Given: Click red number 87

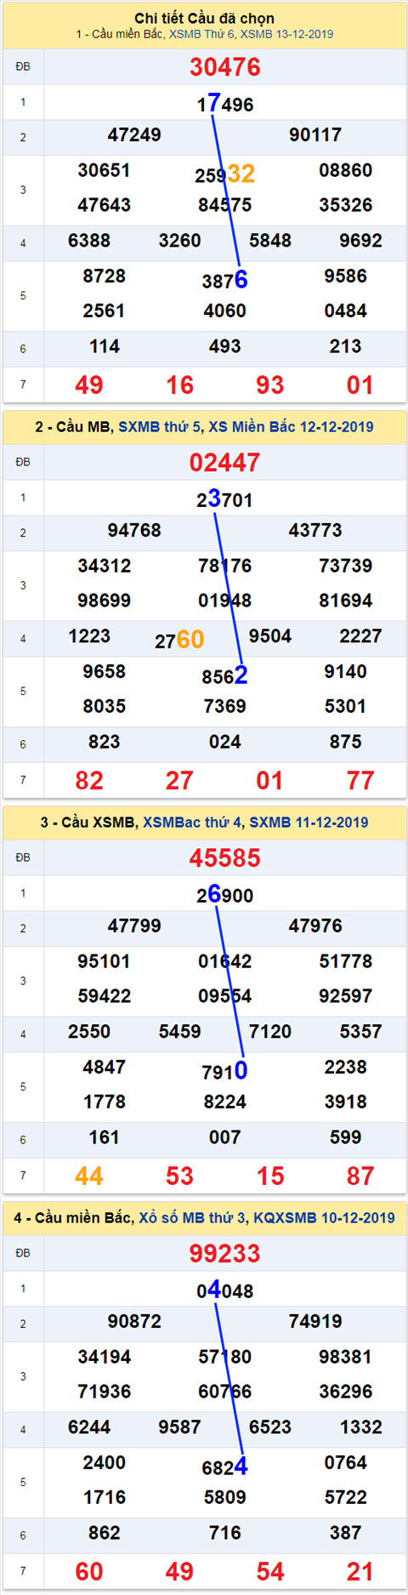Looking at the screenshot, I should [x=360, y=1176].
